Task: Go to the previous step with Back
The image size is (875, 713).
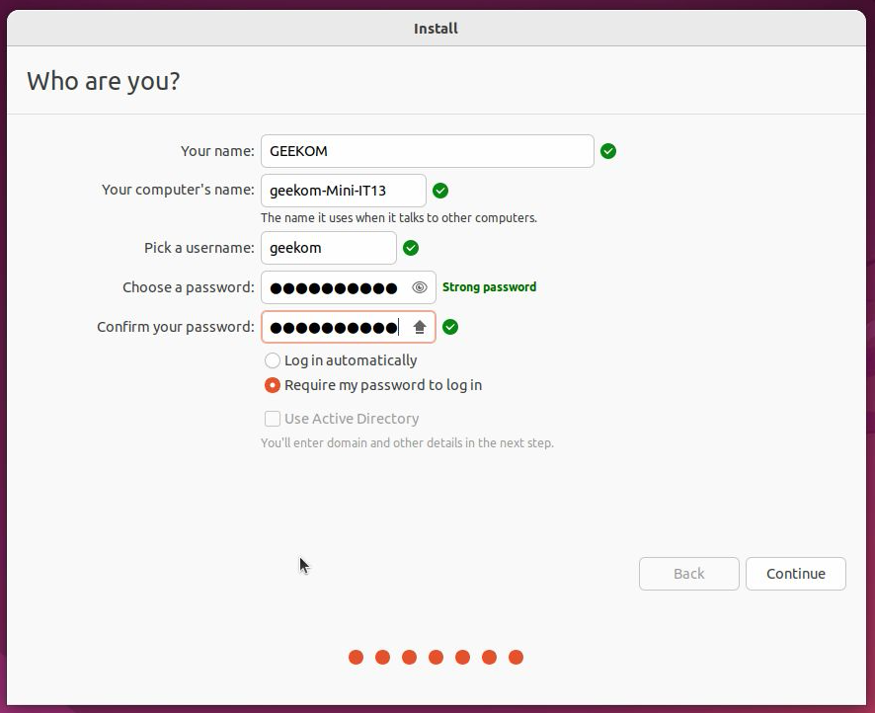Action: pos(688,574)
